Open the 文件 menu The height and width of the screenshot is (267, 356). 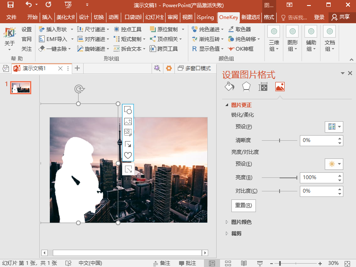point(11,17)
